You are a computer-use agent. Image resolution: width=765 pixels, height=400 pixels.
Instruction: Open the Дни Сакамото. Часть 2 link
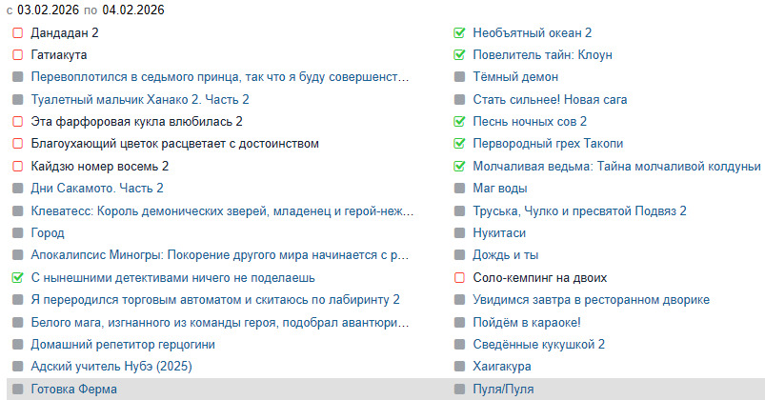point(97,189)
